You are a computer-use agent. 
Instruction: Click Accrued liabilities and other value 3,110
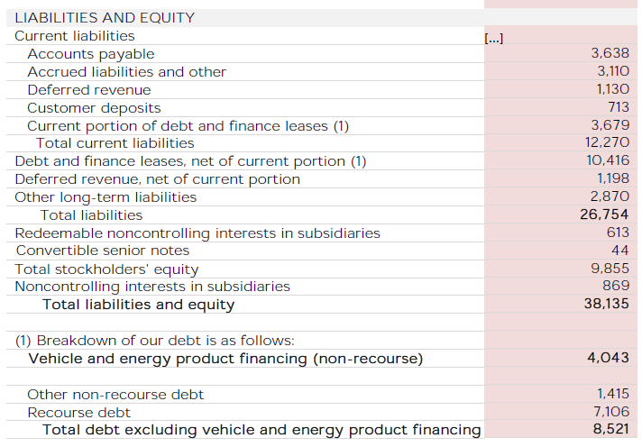click(612, 72)
